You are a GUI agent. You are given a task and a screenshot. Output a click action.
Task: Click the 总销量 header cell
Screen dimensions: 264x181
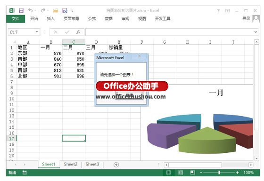click(119, 47)
